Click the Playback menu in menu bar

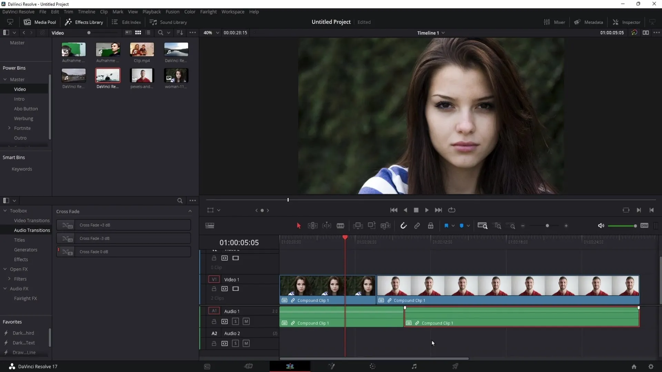click(151, 11)
